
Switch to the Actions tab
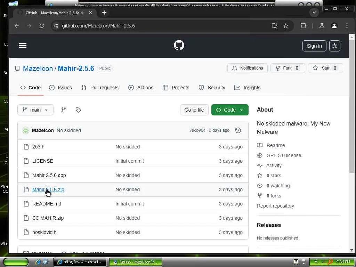click(141, 88)
